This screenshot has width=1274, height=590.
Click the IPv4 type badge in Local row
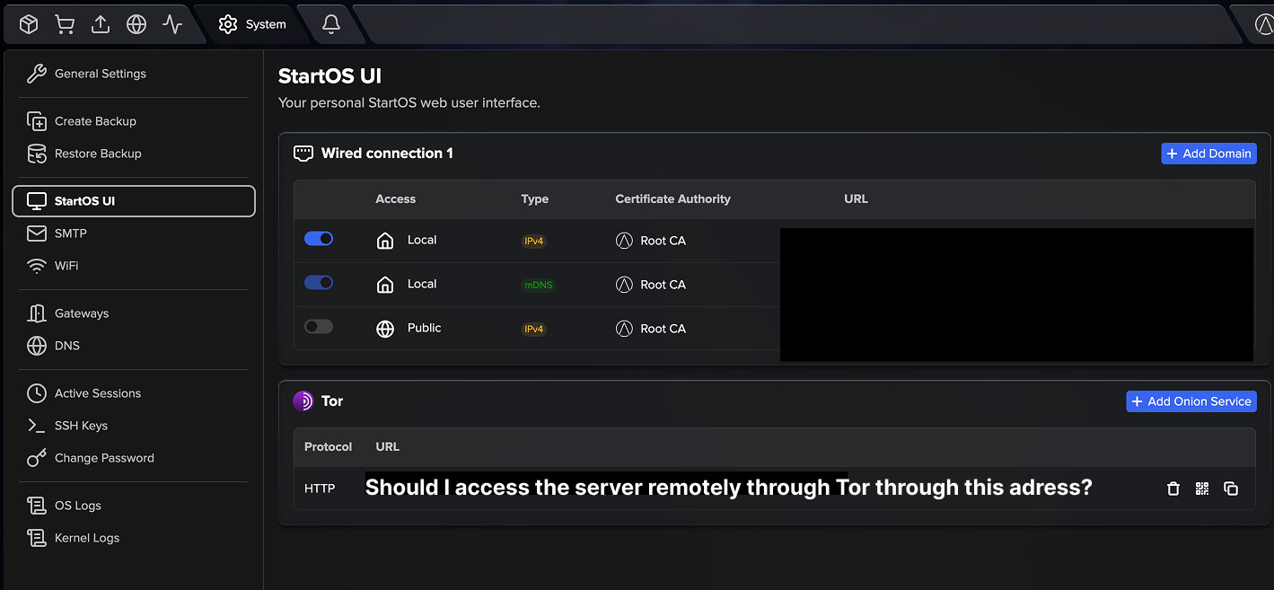coord(534,241)
